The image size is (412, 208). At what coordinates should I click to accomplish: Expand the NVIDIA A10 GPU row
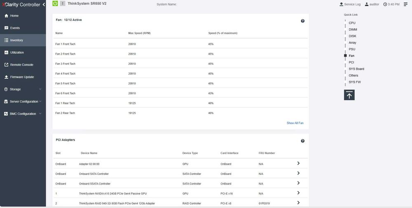(298, 193)
